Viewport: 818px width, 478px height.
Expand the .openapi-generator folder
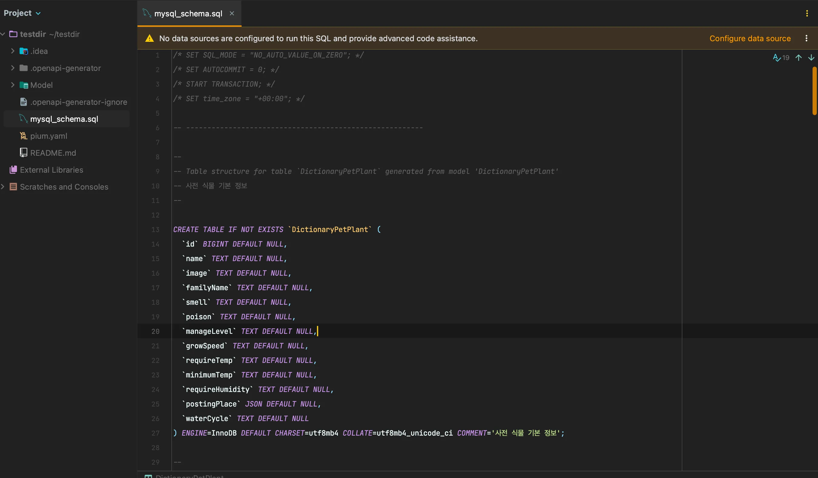[x=13, y=68]
